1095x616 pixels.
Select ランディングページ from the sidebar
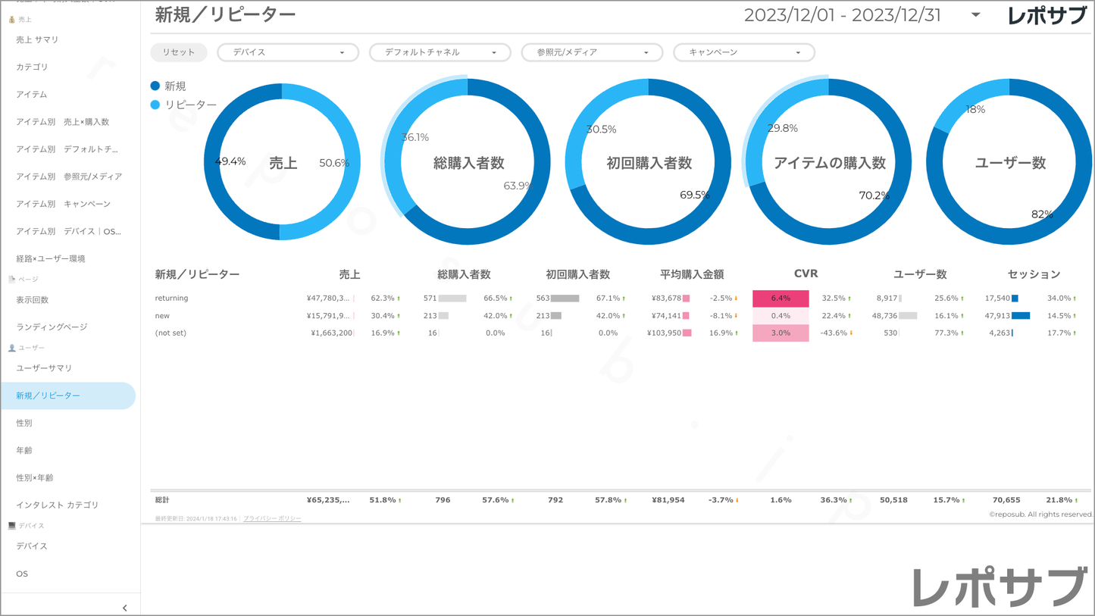pyautogui.click(x=52, y=327)
